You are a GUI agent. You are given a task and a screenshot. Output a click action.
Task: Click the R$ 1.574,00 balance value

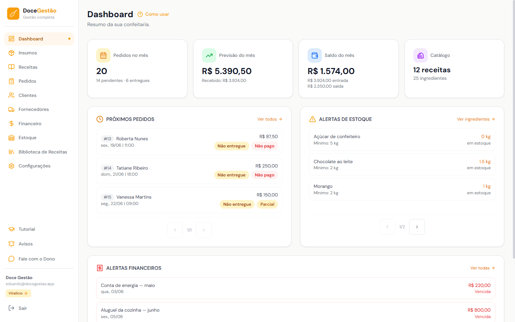coord(331,71)
